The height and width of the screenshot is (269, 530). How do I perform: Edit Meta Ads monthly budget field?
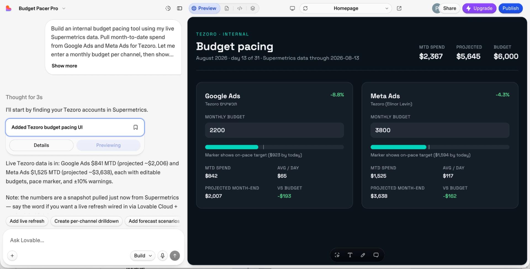click(440, 130)
